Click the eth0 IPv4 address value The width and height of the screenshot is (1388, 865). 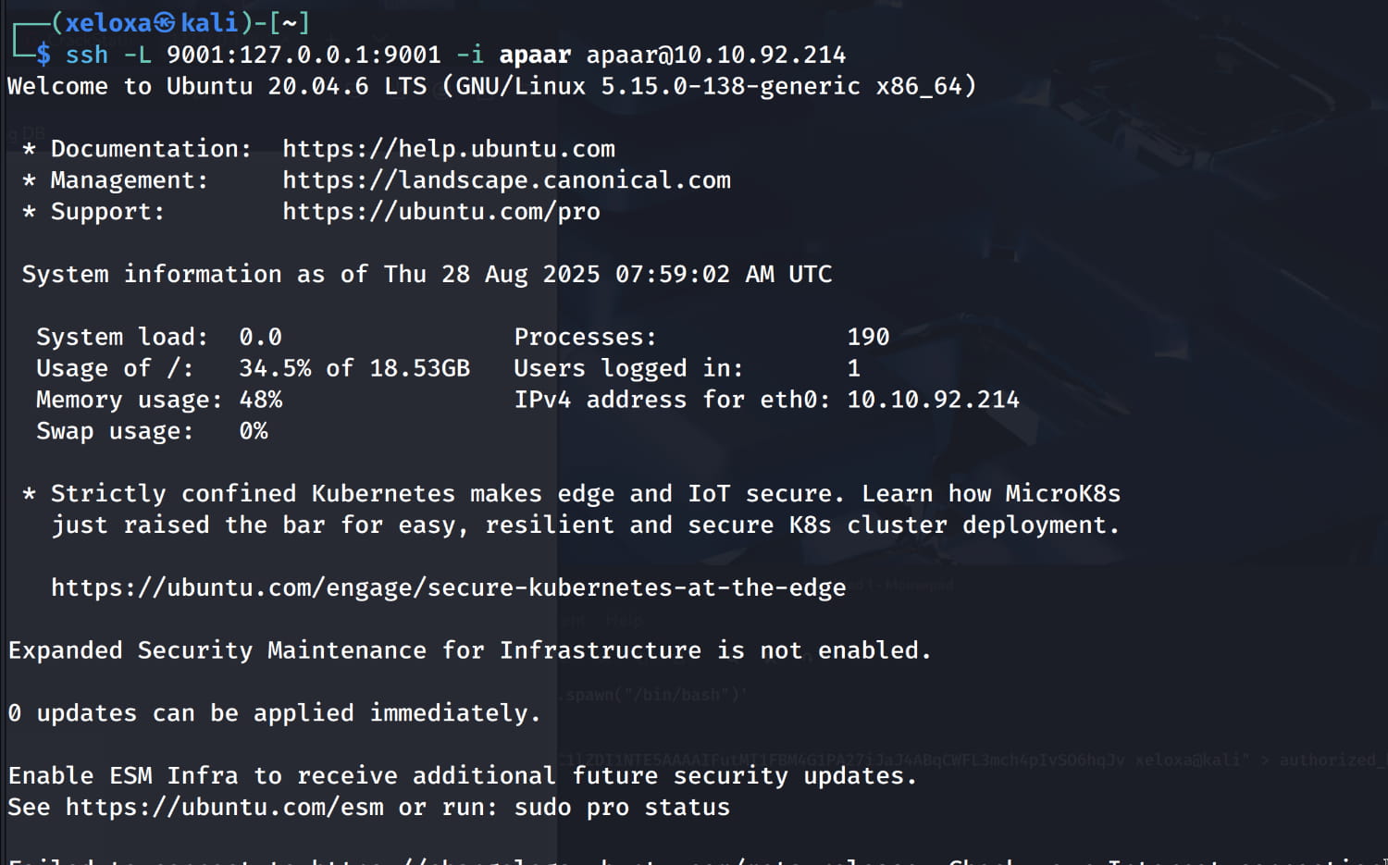tap(933, 400)
